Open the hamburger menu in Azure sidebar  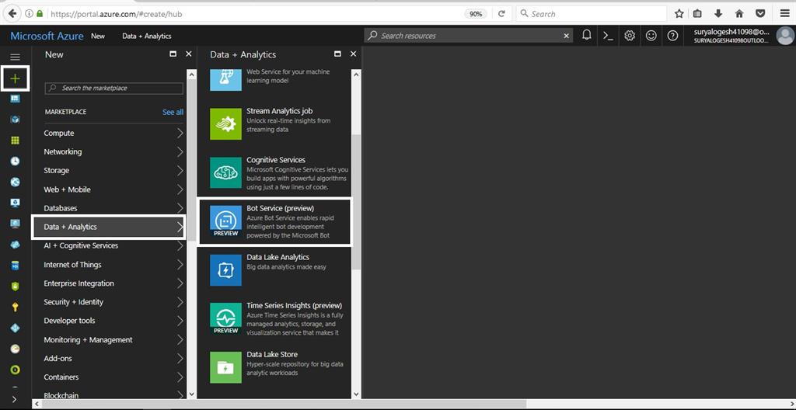(x=15, y=57)
